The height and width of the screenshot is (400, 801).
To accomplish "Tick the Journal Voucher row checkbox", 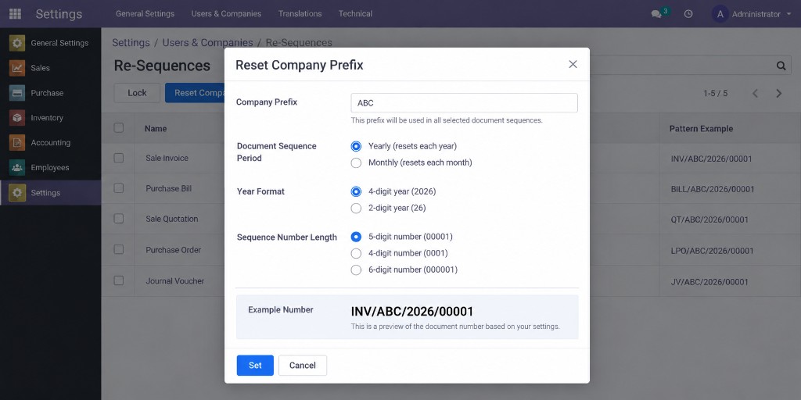I will (x=119, y=280).
